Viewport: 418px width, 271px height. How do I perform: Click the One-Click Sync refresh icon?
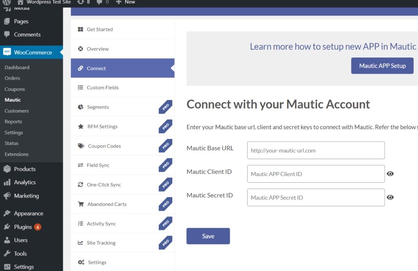coord(80,185)
